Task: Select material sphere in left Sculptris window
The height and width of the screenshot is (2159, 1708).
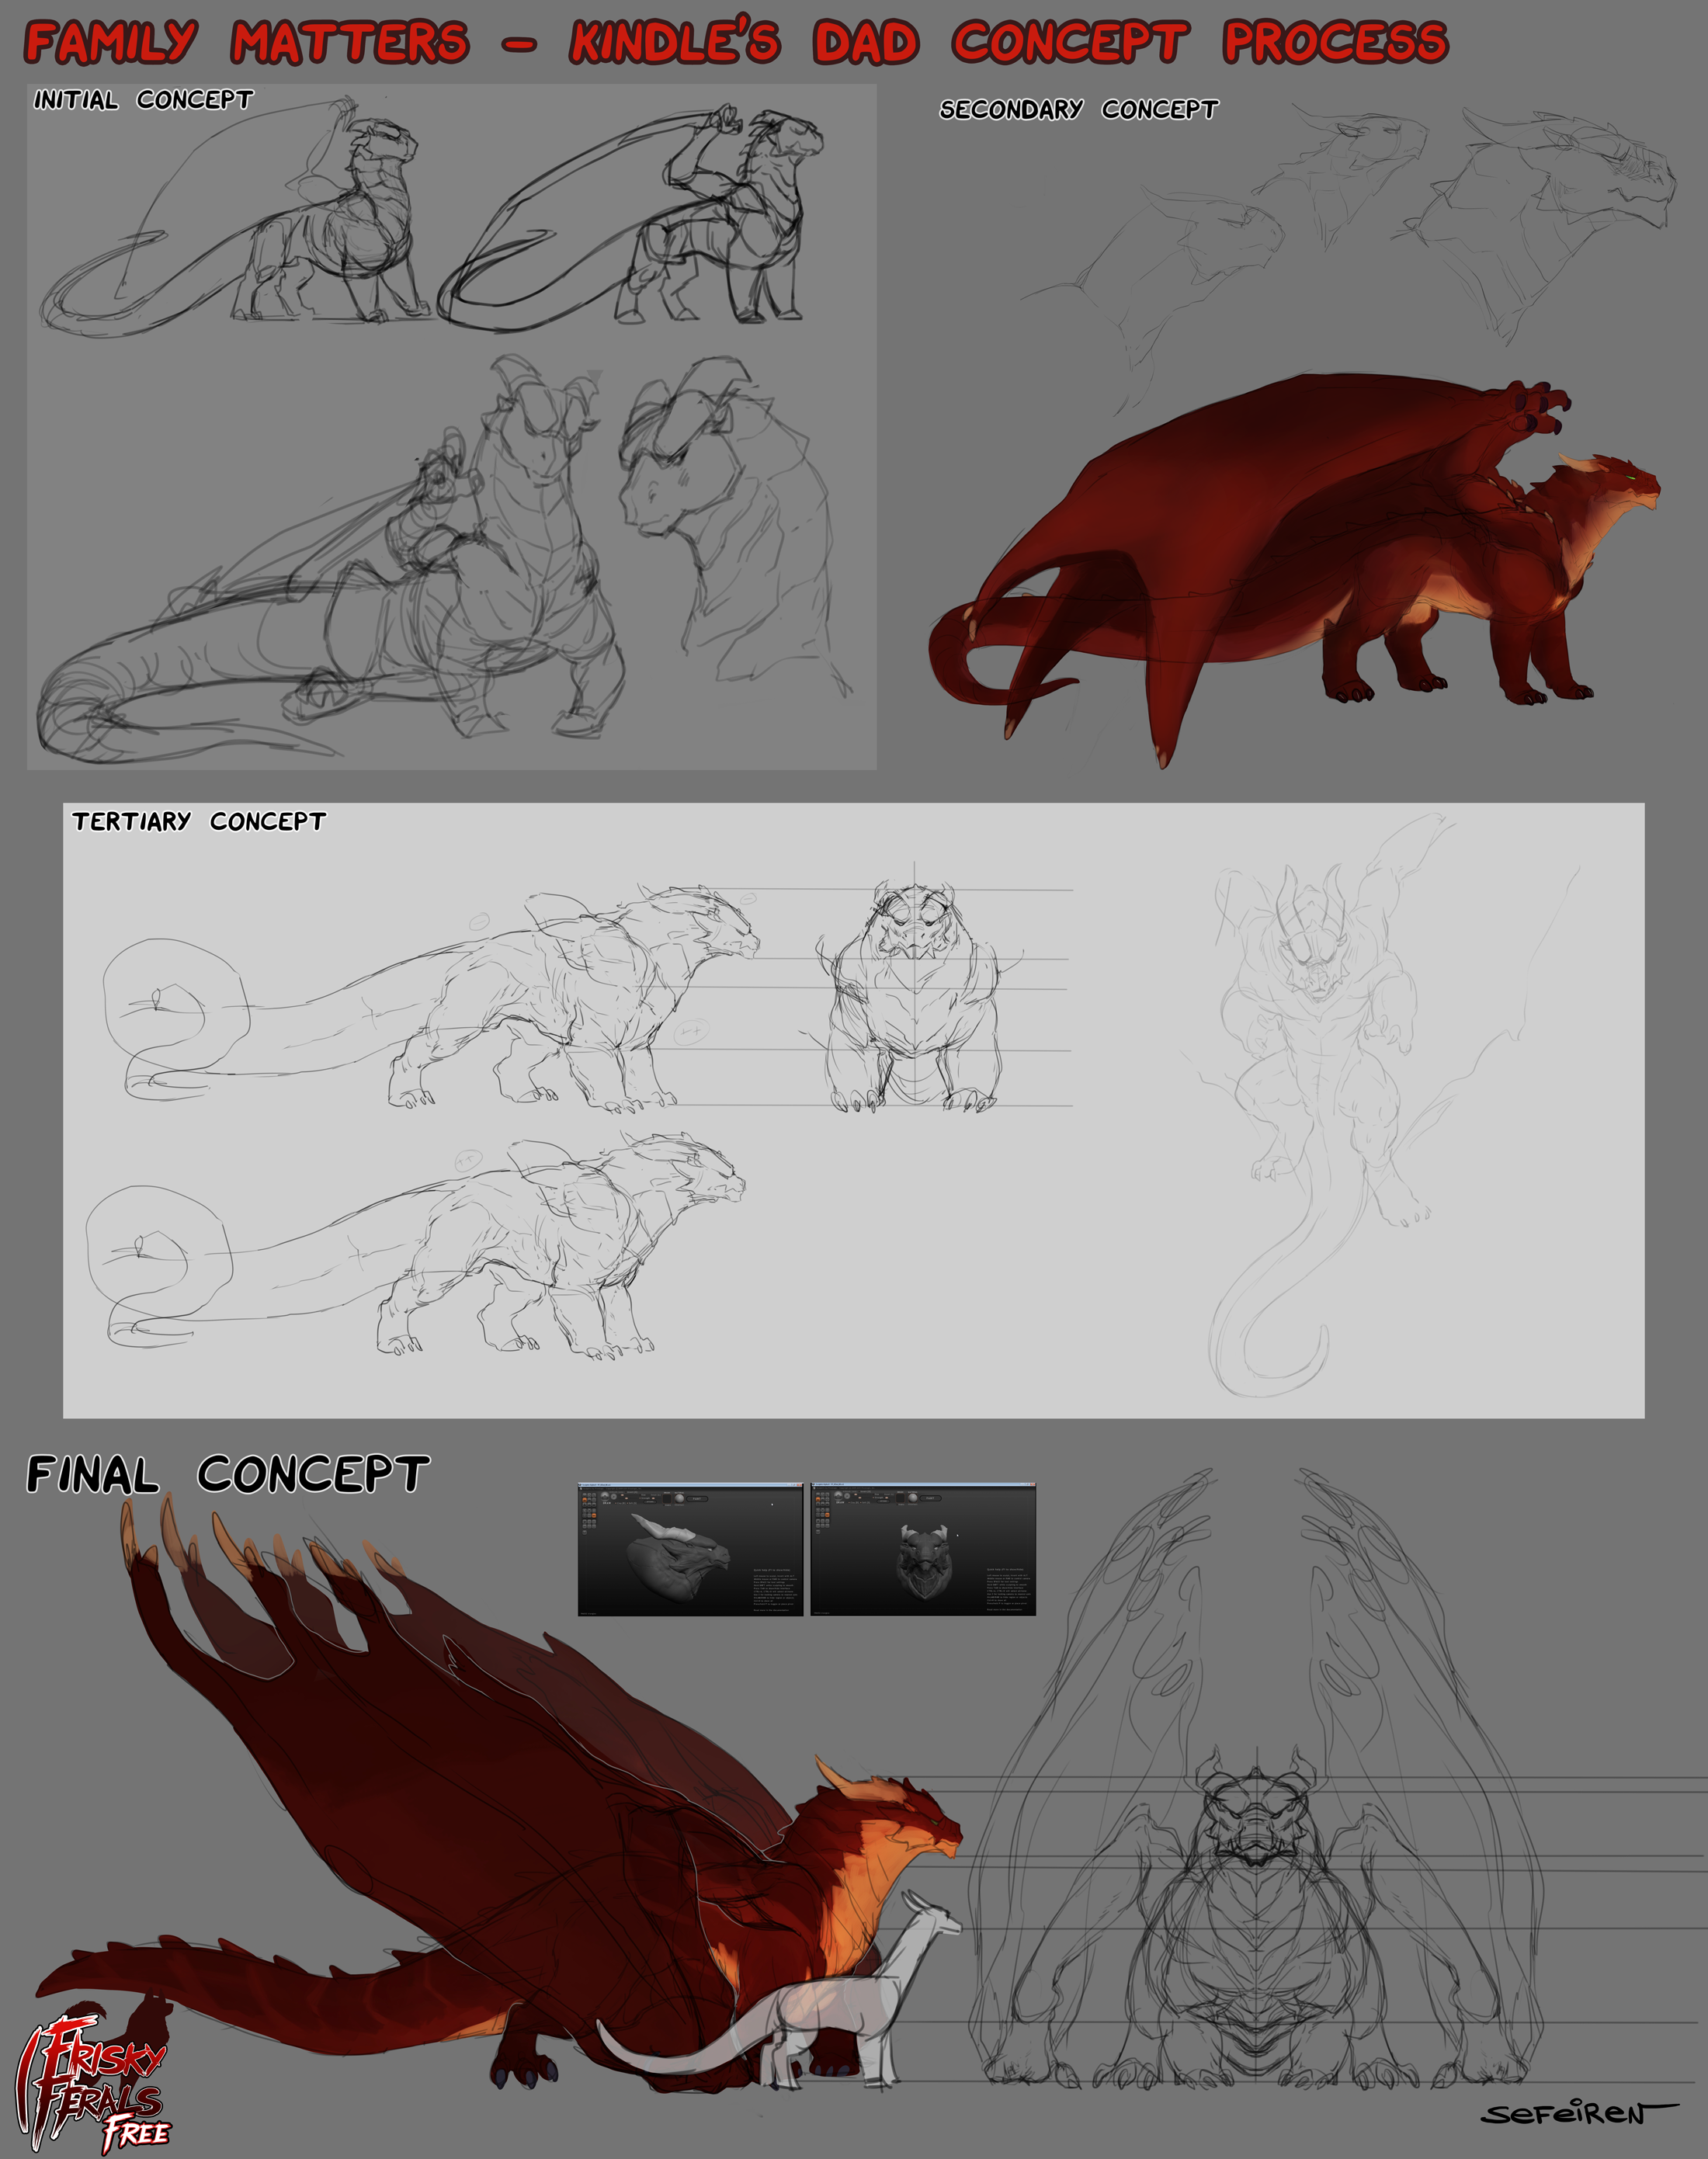Action: click(x=680, y=1499)
